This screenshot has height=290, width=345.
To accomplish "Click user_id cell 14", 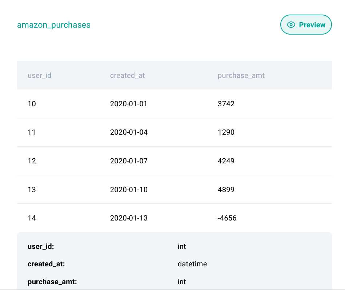I will coord(32,218).
